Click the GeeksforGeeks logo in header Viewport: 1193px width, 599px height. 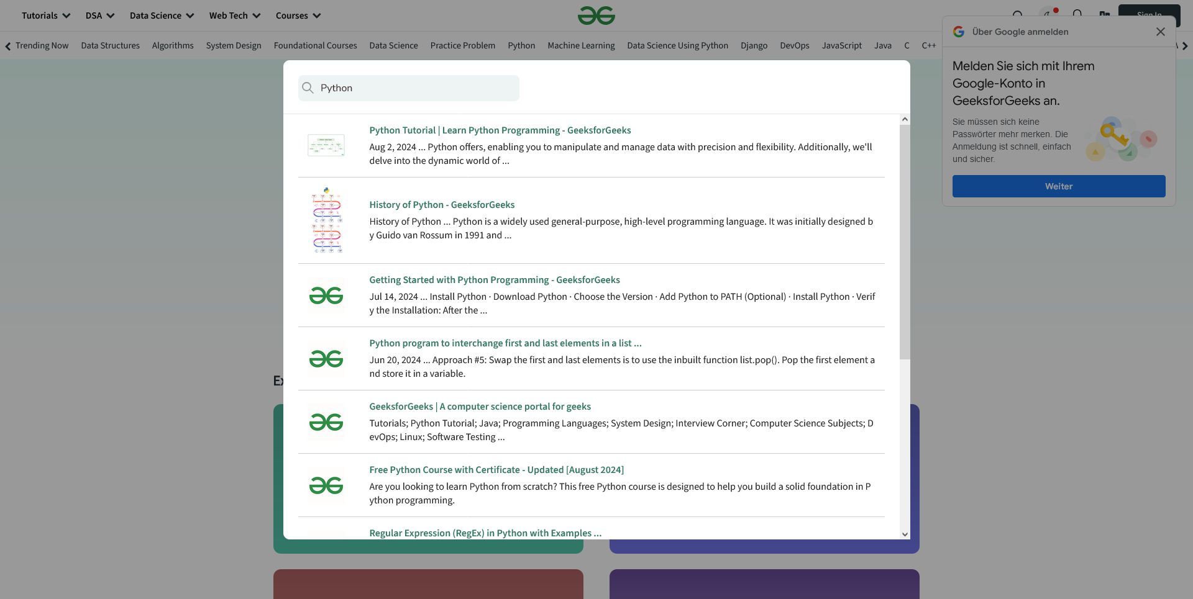pyautogui.click(x=596, y=16)
